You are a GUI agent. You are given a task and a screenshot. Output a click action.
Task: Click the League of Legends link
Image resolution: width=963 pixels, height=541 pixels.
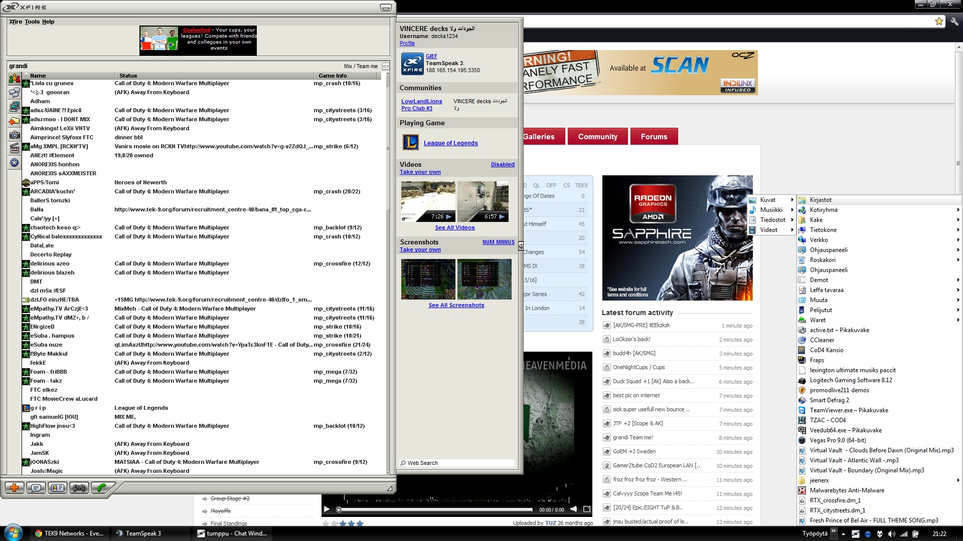click(x=450, y=143)
